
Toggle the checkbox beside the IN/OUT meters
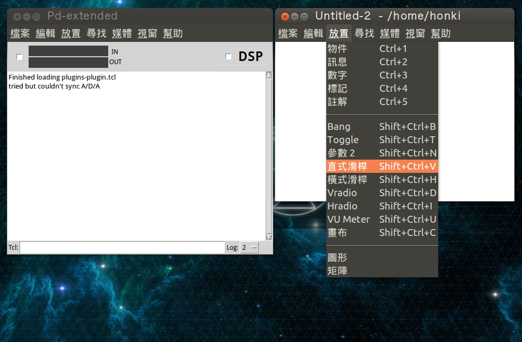(x=19, y=57)
